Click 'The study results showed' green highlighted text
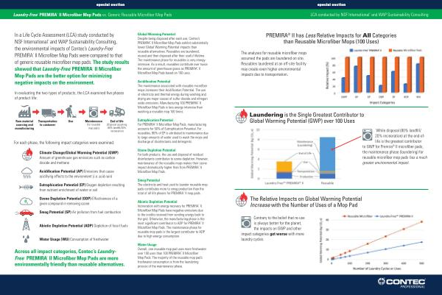The height and width of the screenshot is (295, 442). pos(71,72)
